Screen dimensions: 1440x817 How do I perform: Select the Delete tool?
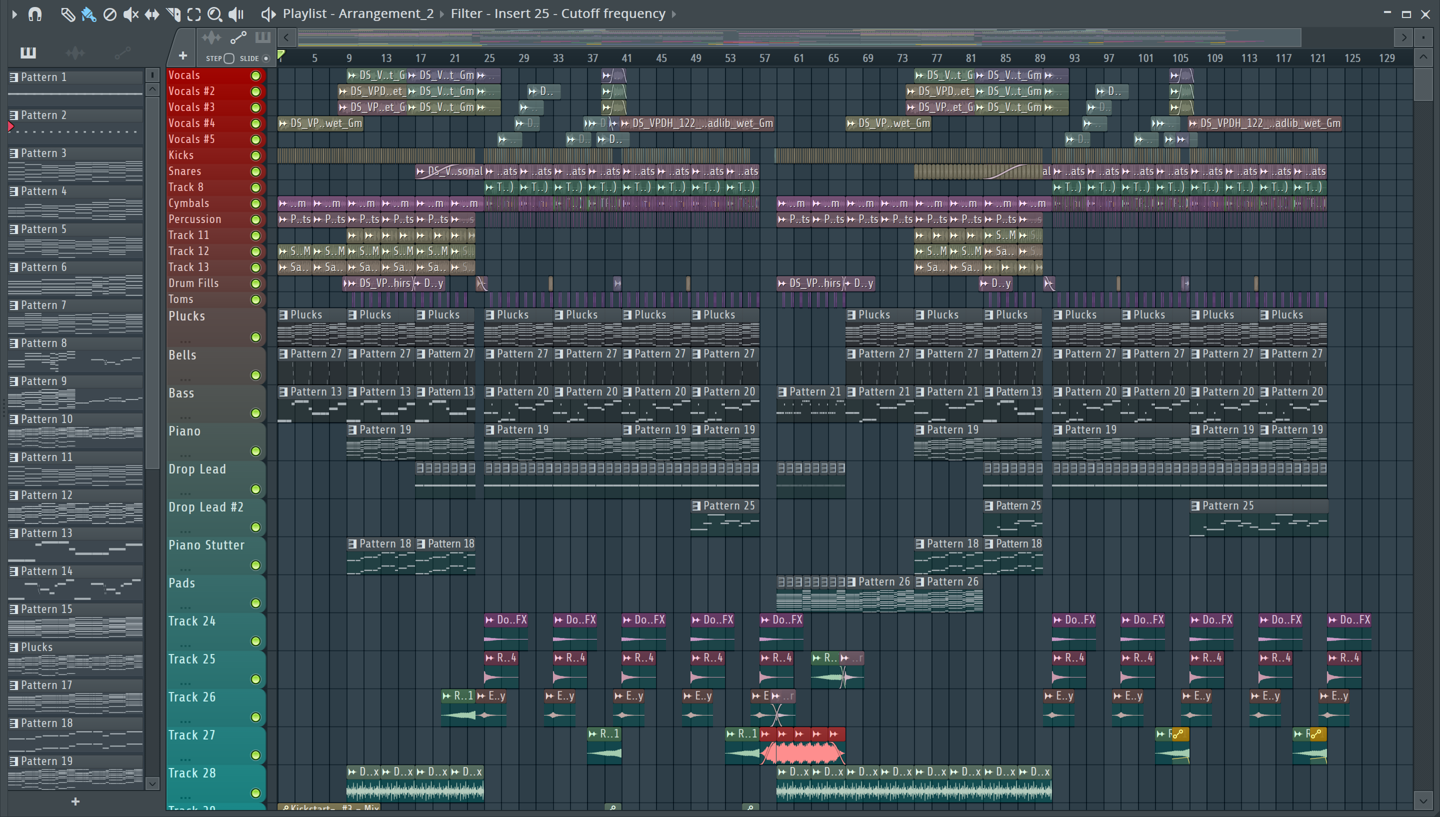coord(110,14)
